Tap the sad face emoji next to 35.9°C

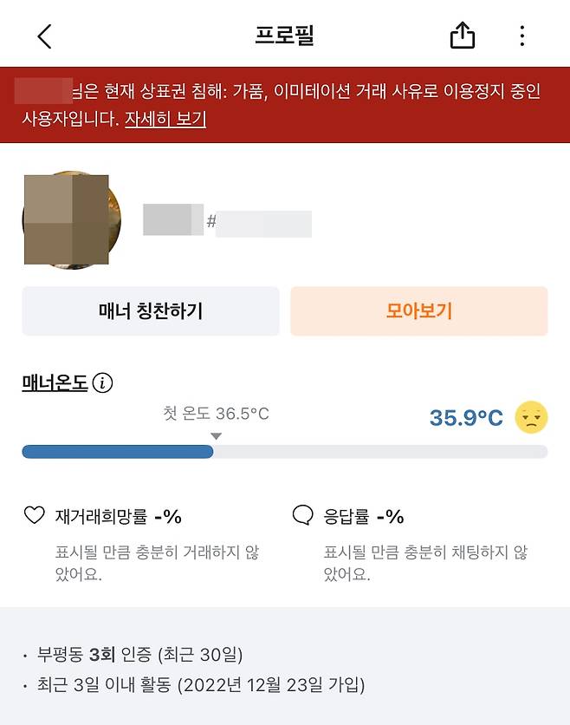coord(531,417)
